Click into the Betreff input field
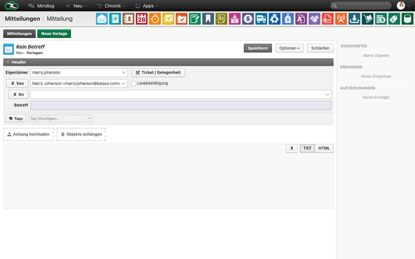415x259 pixels. (x=181, y=105)
